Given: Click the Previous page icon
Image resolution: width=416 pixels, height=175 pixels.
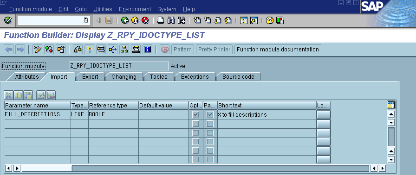Looking at the screenshot, I should coord(207,20).
